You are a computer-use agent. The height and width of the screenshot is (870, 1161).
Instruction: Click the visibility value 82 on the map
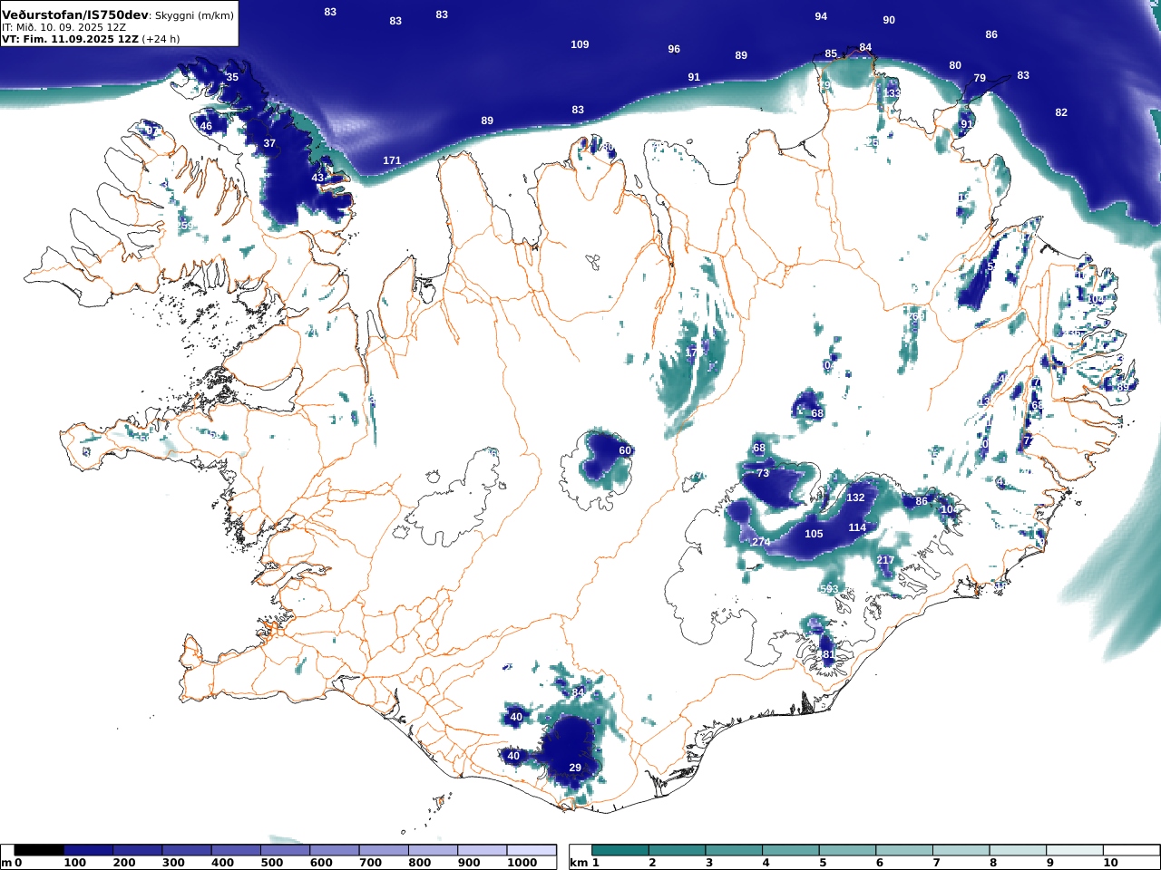point(1061,112)
